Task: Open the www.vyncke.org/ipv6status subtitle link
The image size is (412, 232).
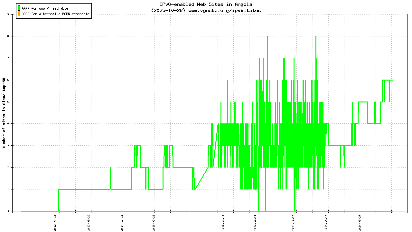Action: [x=224, y=10]
